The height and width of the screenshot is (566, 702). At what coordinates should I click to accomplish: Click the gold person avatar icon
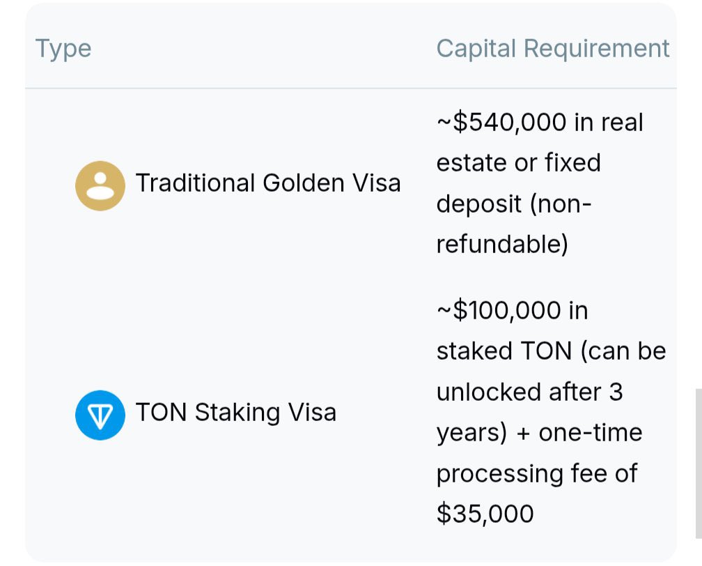click(x=100, y=186)
